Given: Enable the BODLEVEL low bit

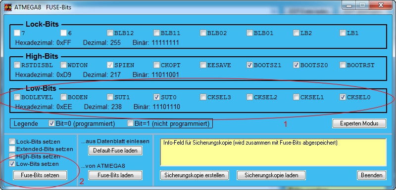Looking at the screenshot, I should click(17, 97).
